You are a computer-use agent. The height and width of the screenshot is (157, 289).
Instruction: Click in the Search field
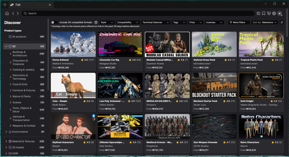(x=138, y=13)
